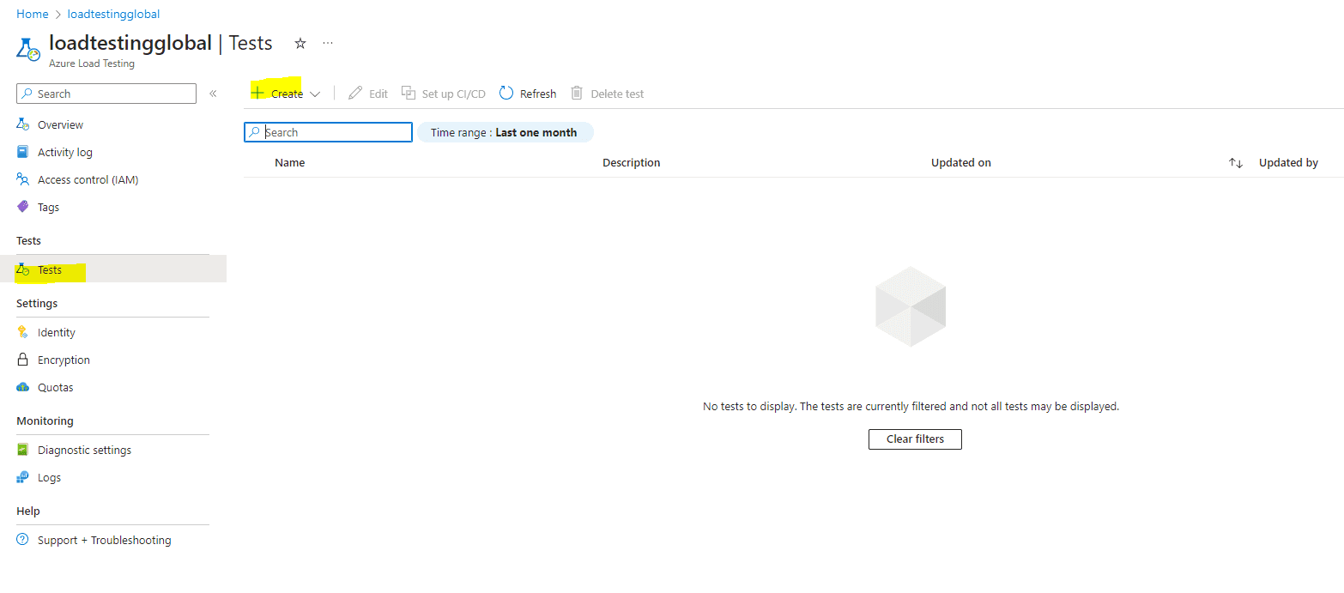
Task: Sort by the Description column
Action: (x=632, y=162)
